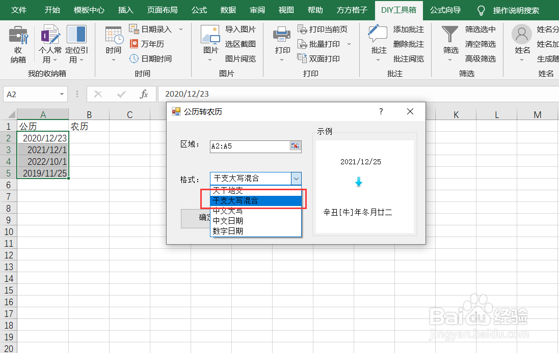Select 数字日期 format option
The image size is (559, 353).
point(256,231)
